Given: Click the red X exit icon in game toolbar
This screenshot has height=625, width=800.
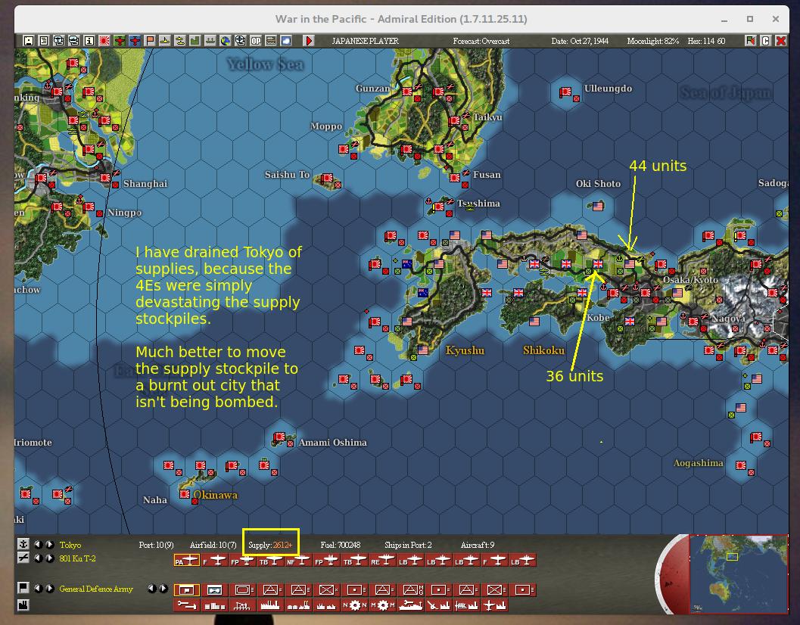Looking at the screenshot, I should (x=780, y=40).
